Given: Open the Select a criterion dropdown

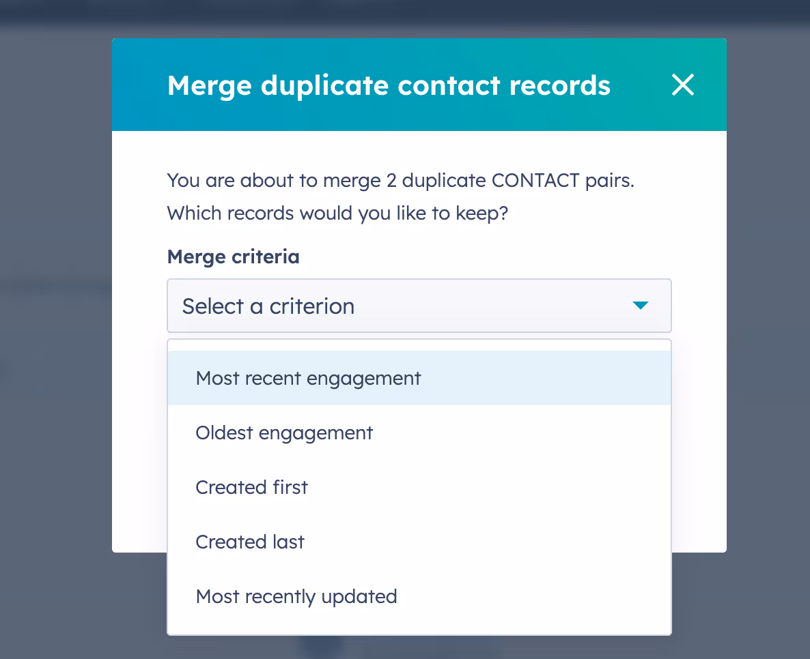Looking at the screenshot, I should 419,306.
